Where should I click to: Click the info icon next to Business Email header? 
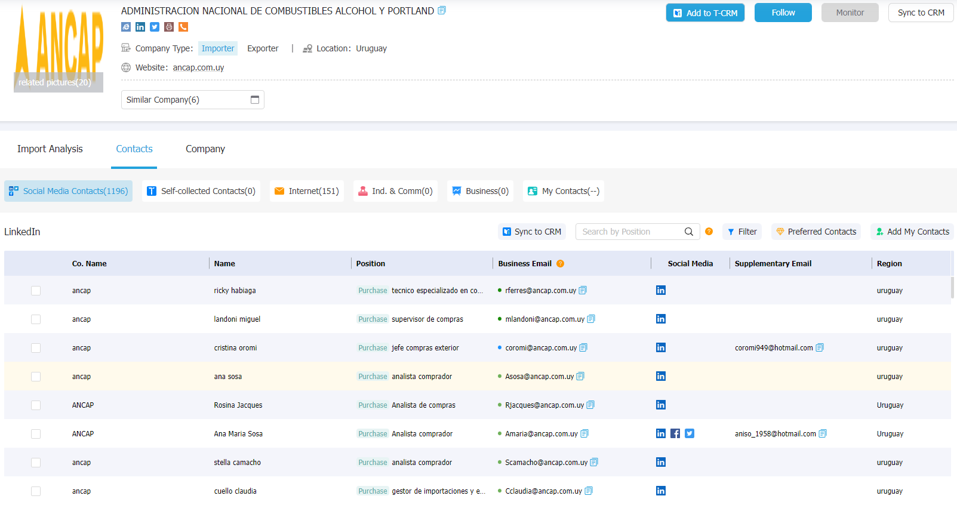pos(561,263)
